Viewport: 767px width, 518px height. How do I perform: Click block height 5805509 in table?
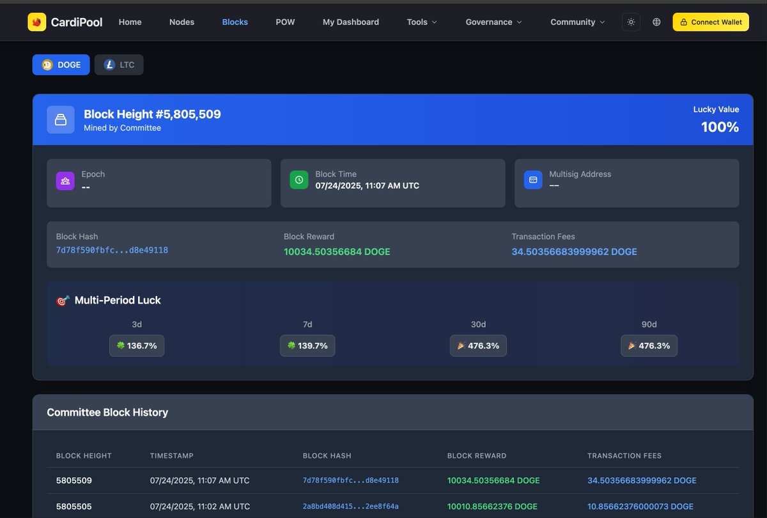tap(74, 480)
